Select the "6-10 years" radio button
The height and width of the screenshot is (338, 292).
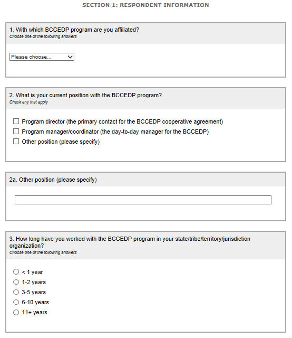[x=16, y=302]
